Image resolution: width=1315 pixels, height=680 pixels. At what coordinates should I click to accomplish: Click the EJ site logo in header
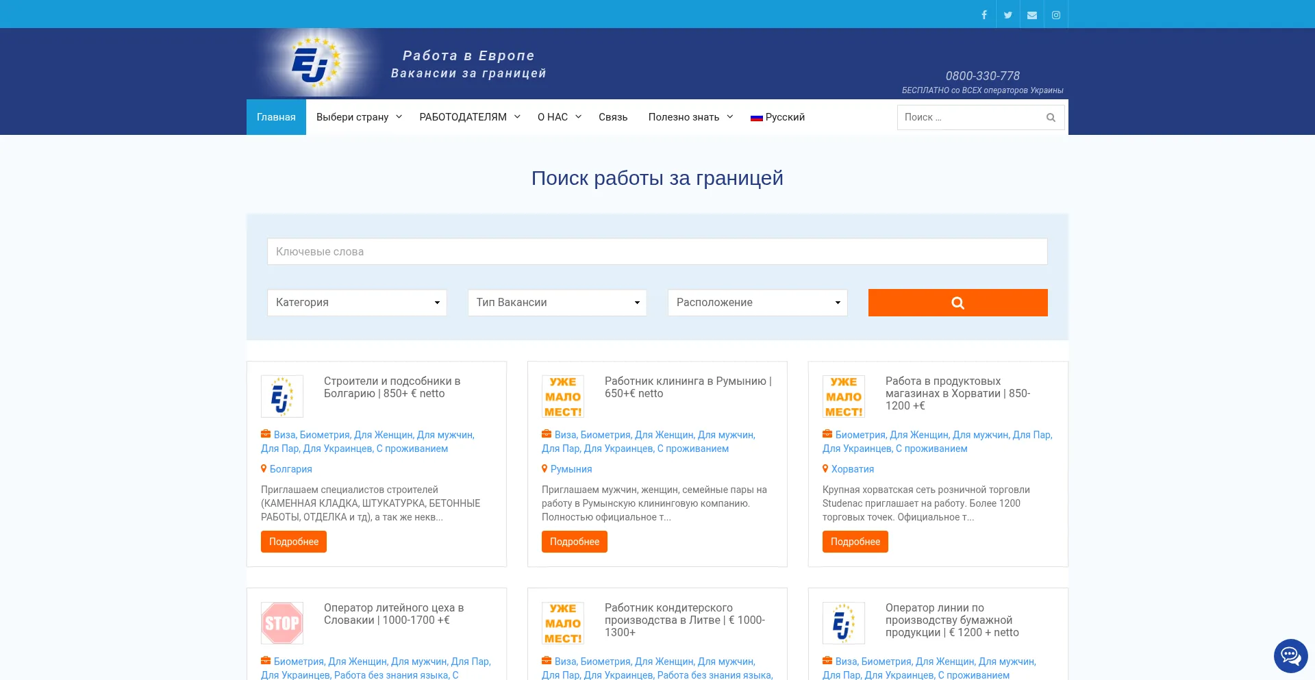(315, 64)
